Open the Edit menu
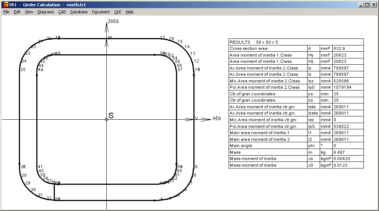The width and height of the screenshot is (379, 211). coord(17,12)
